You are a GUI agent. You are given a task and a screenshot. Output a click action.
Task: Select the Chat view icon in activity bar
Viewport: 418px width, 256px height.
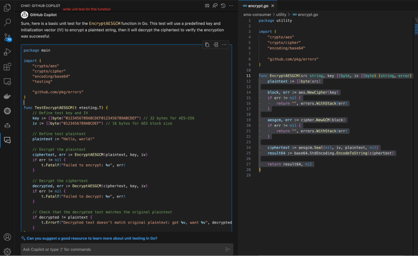7,140
